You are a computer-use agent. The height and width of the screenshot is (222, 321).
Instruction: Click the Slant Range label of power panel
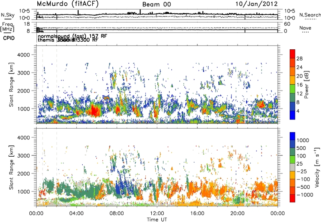click(x=11, y=85)
